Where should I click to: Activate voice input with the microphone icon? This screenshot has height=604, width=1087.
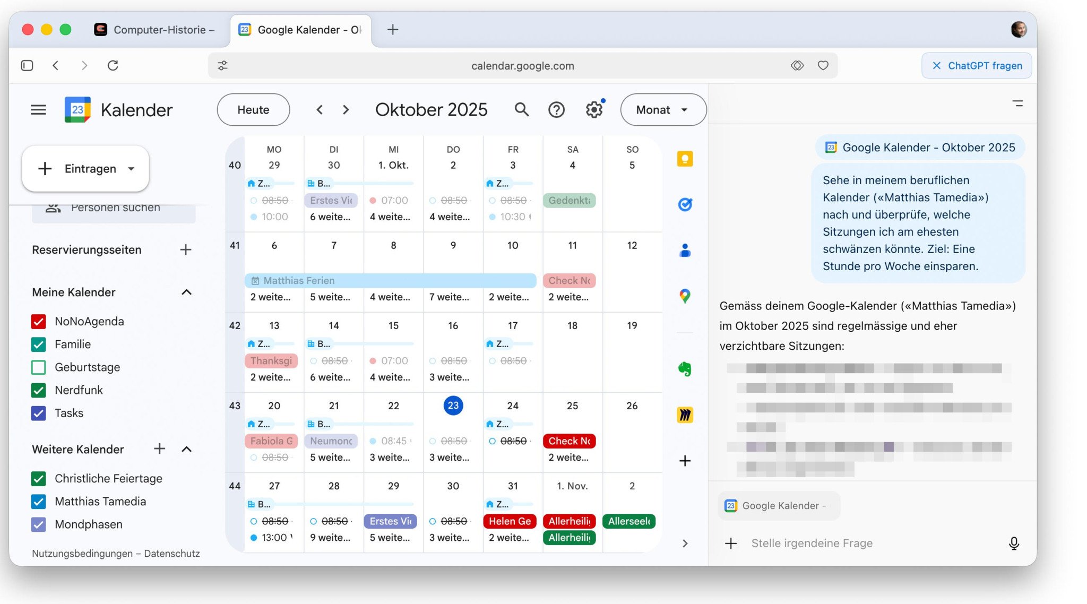pos(1014,543)
